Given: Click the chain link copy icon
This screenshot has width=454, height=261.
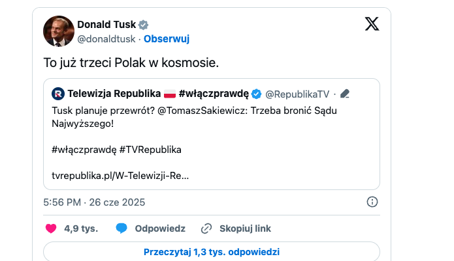Looking at the screenshot, I should pyautogui.click(x=206, y=228).
